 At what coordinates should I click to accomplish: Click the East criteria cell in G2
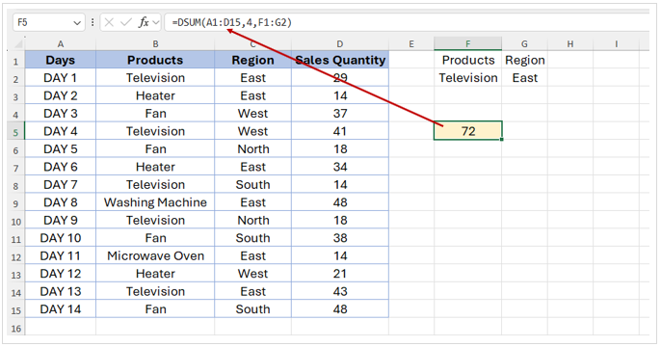coord(524,77)
